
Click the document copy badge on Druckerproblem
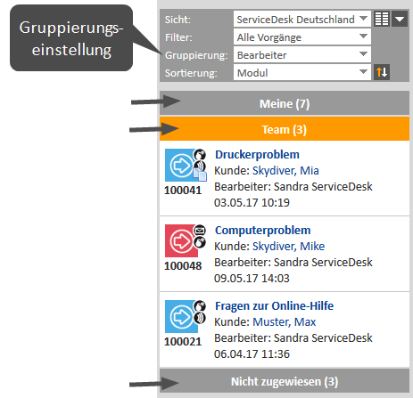pyautogui.click(x=200, y=175)
